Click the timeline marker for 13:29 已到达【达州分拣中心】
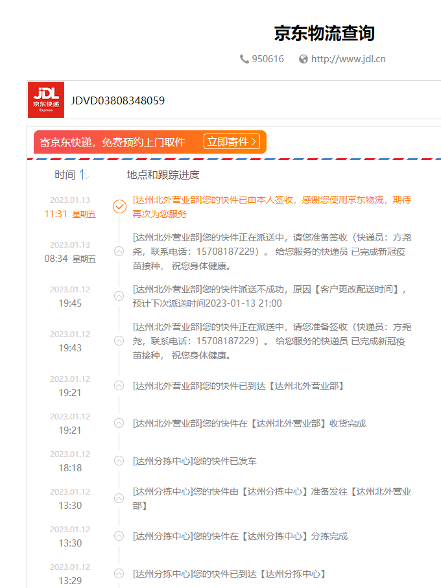Screen dimensions: 441x588 pos(119,574)
